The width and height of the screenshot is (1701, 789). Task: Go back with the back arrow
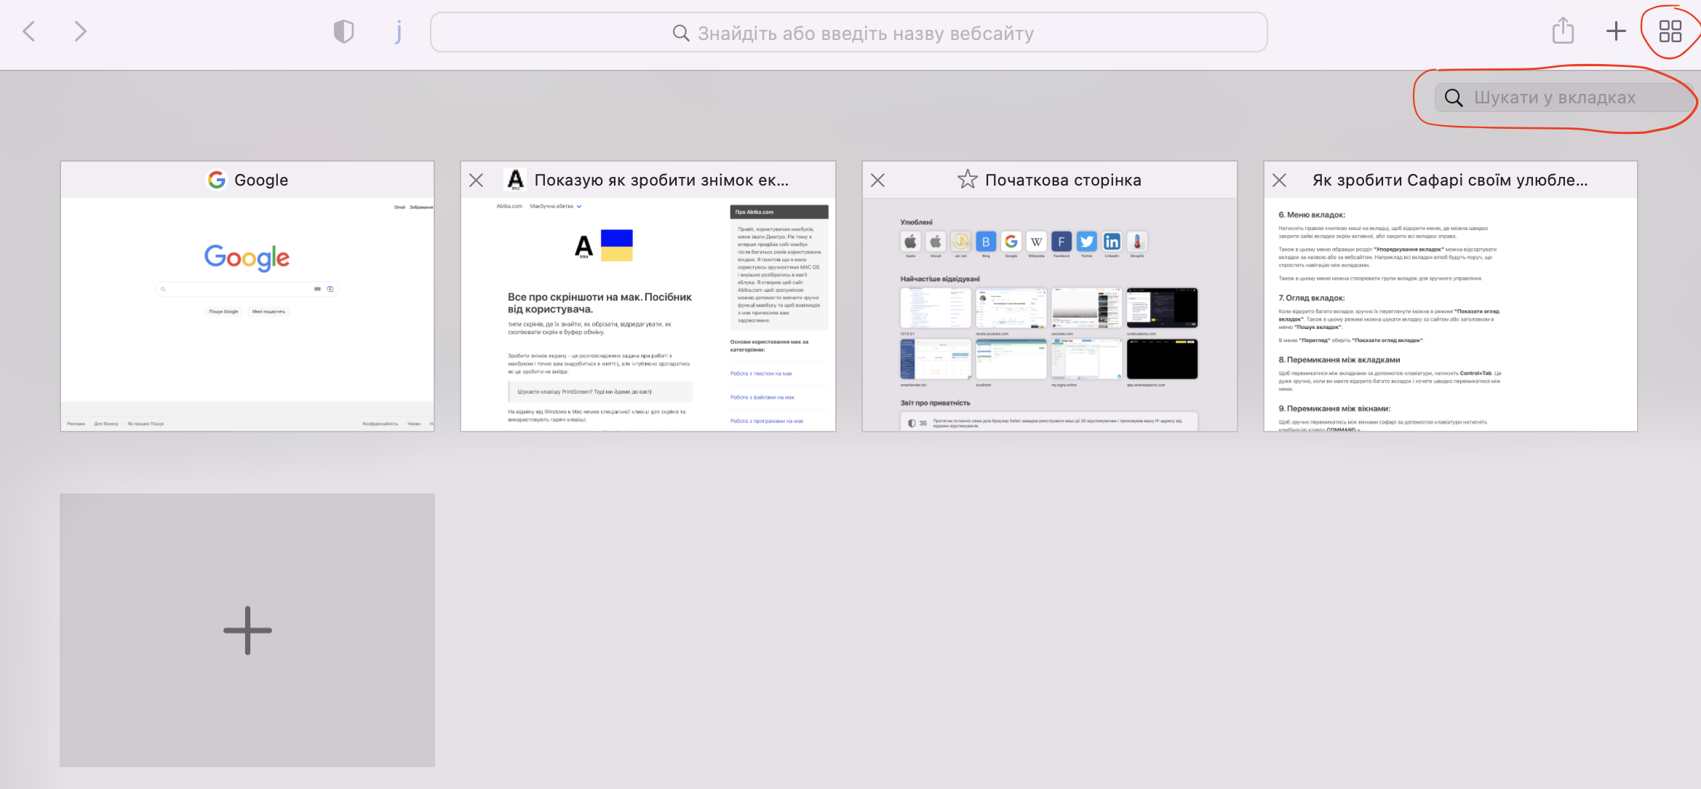click(29, 31)
